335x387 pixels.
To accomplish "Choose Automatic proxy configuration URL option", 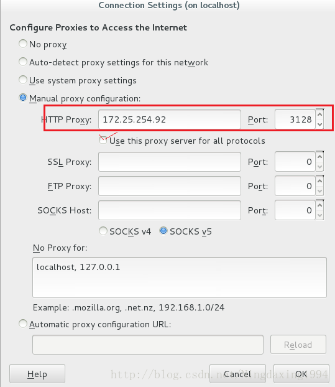I will coord(22,324).
